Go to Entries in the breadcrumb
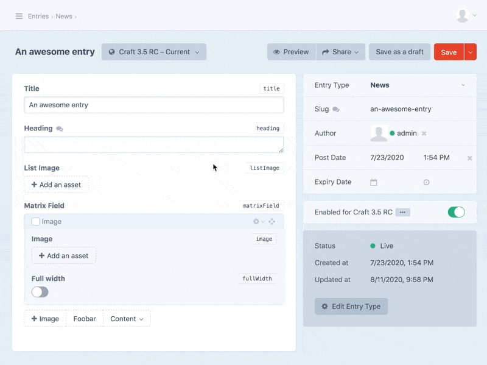487x365 pixels. (38, 16)
